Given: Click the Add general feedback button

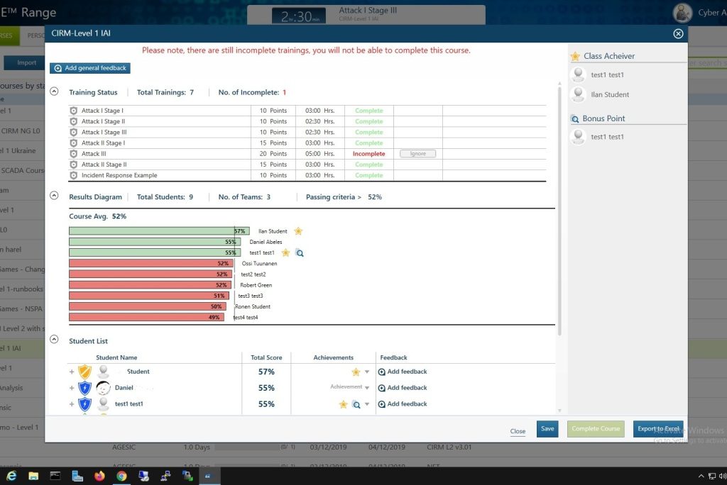Looking at the screenshot, I should [x=90, y=68].
